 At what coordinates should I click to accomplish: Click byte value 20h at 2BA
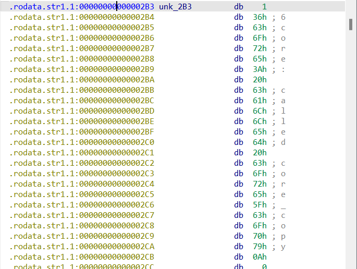pos(260,80)
